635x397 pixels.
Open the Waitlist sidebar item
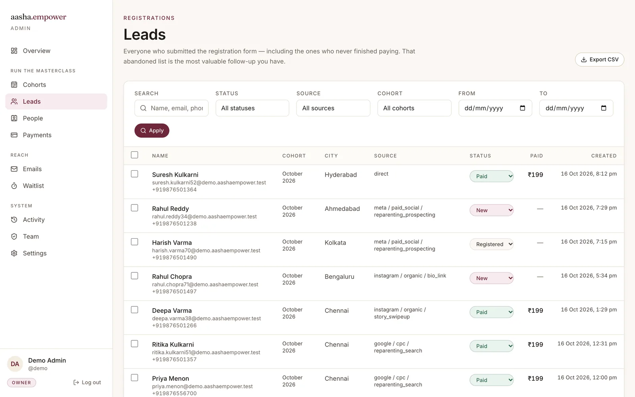point(56,186)
